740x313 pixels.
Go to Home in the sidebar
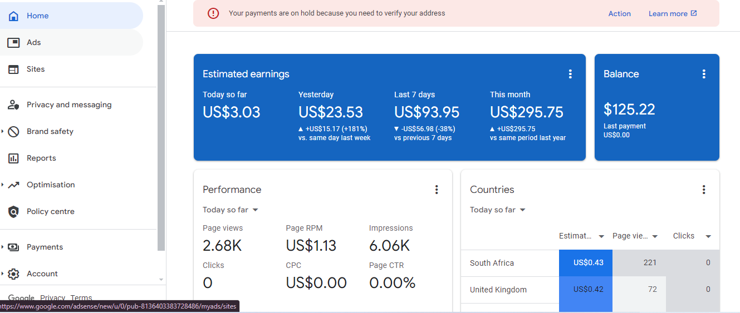pos(71,16)
